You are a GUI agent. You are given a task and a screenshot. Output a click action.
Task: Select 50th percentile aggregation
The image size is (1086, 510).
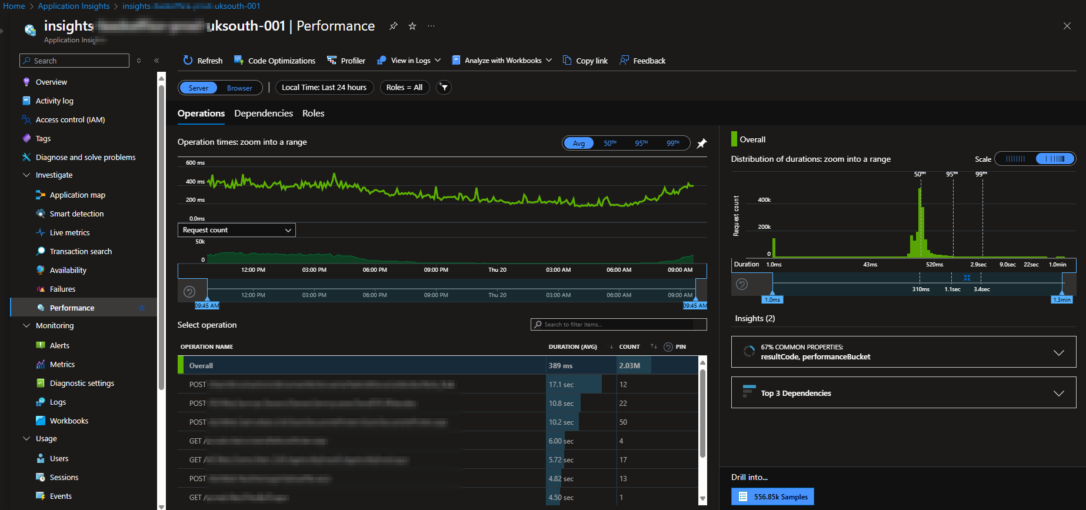610,143
